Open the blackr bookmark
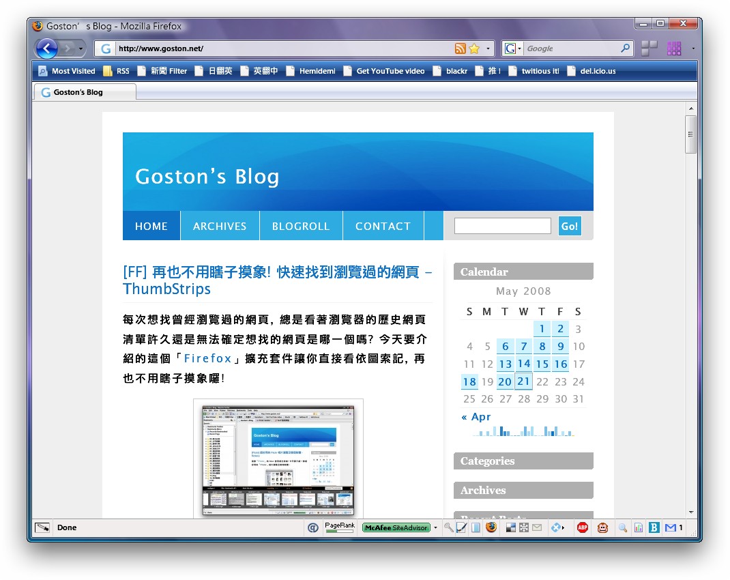The height and width of the screenshot is (580, 730). (x=450, y=71)
